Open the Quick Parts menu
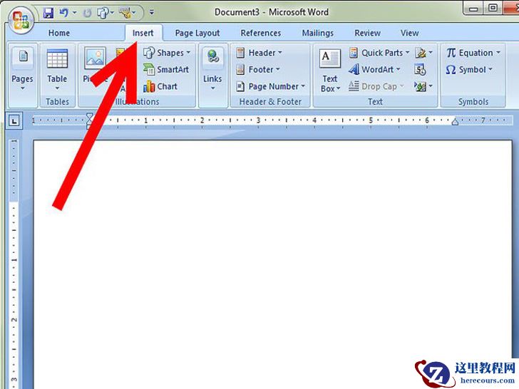Image resolution: width=519 pixels, height=389 pixels. click(379, 53)
